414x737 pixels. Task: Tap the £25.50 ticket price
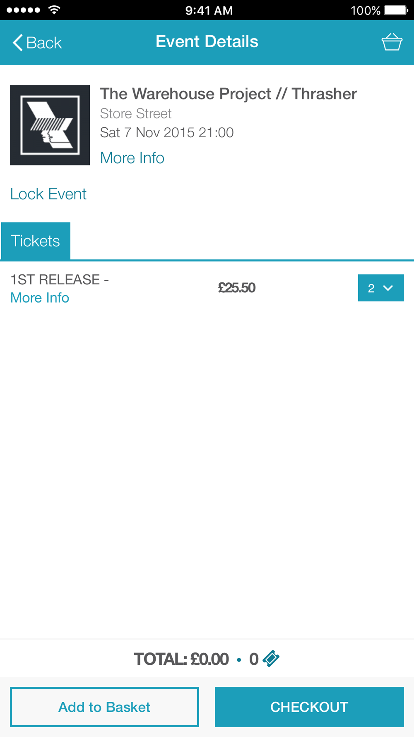(x=236, y=288)
